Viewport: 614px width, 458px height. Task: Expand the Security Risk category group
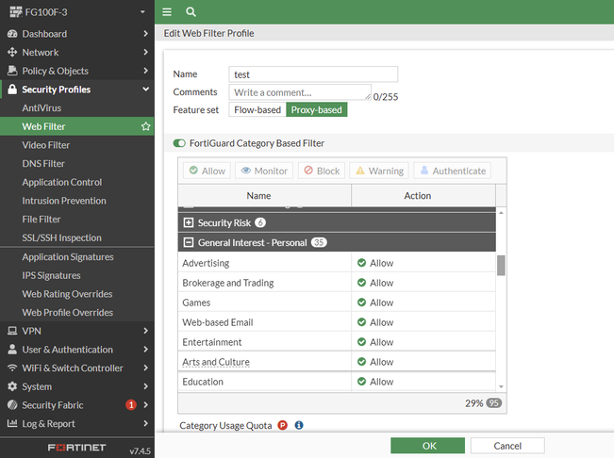coord(189,222)
